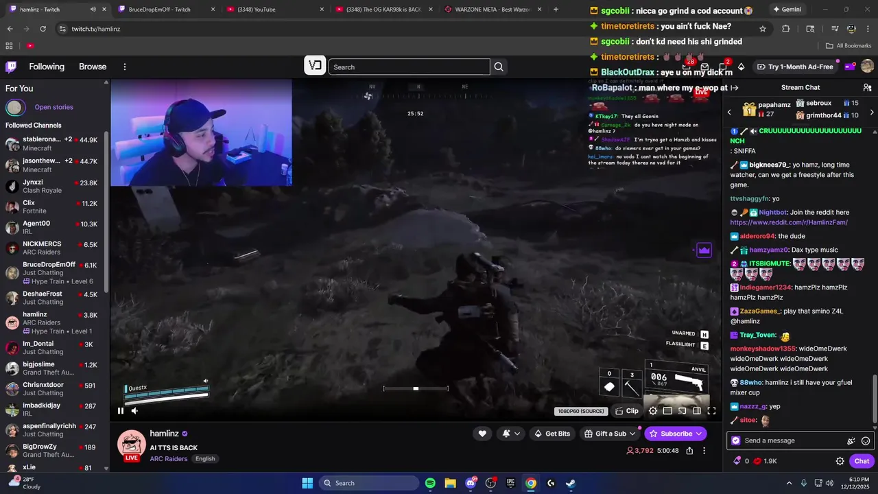This screenshot has width=878, height=494.
Task: Open the chat identity badge icon
Action: pyautogui.click(x=736, y=441)
